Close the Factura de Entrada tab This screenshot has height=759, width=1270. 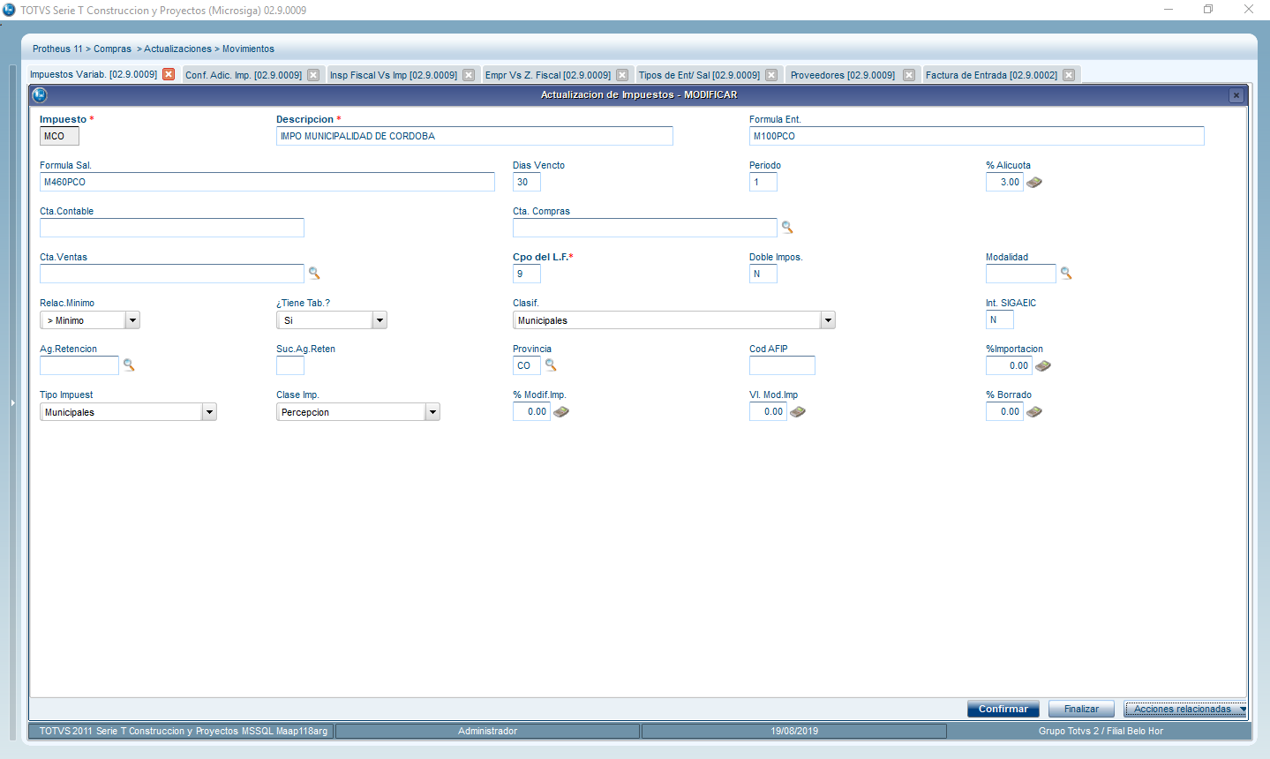[1069, 75]
